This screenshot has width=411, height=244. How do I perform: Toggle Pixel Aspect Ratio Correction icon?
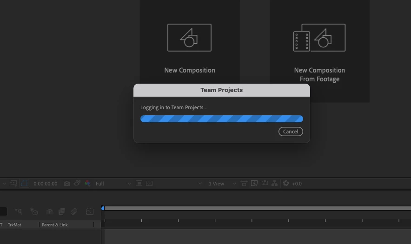244,184
